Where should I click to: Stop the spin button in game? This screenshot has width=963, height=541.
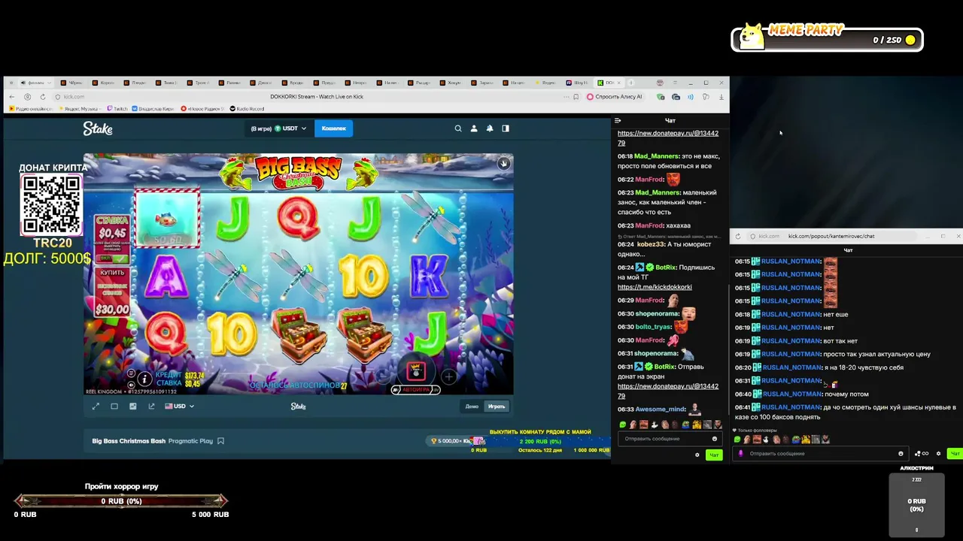pyautogui.click(x=416, y=371)
